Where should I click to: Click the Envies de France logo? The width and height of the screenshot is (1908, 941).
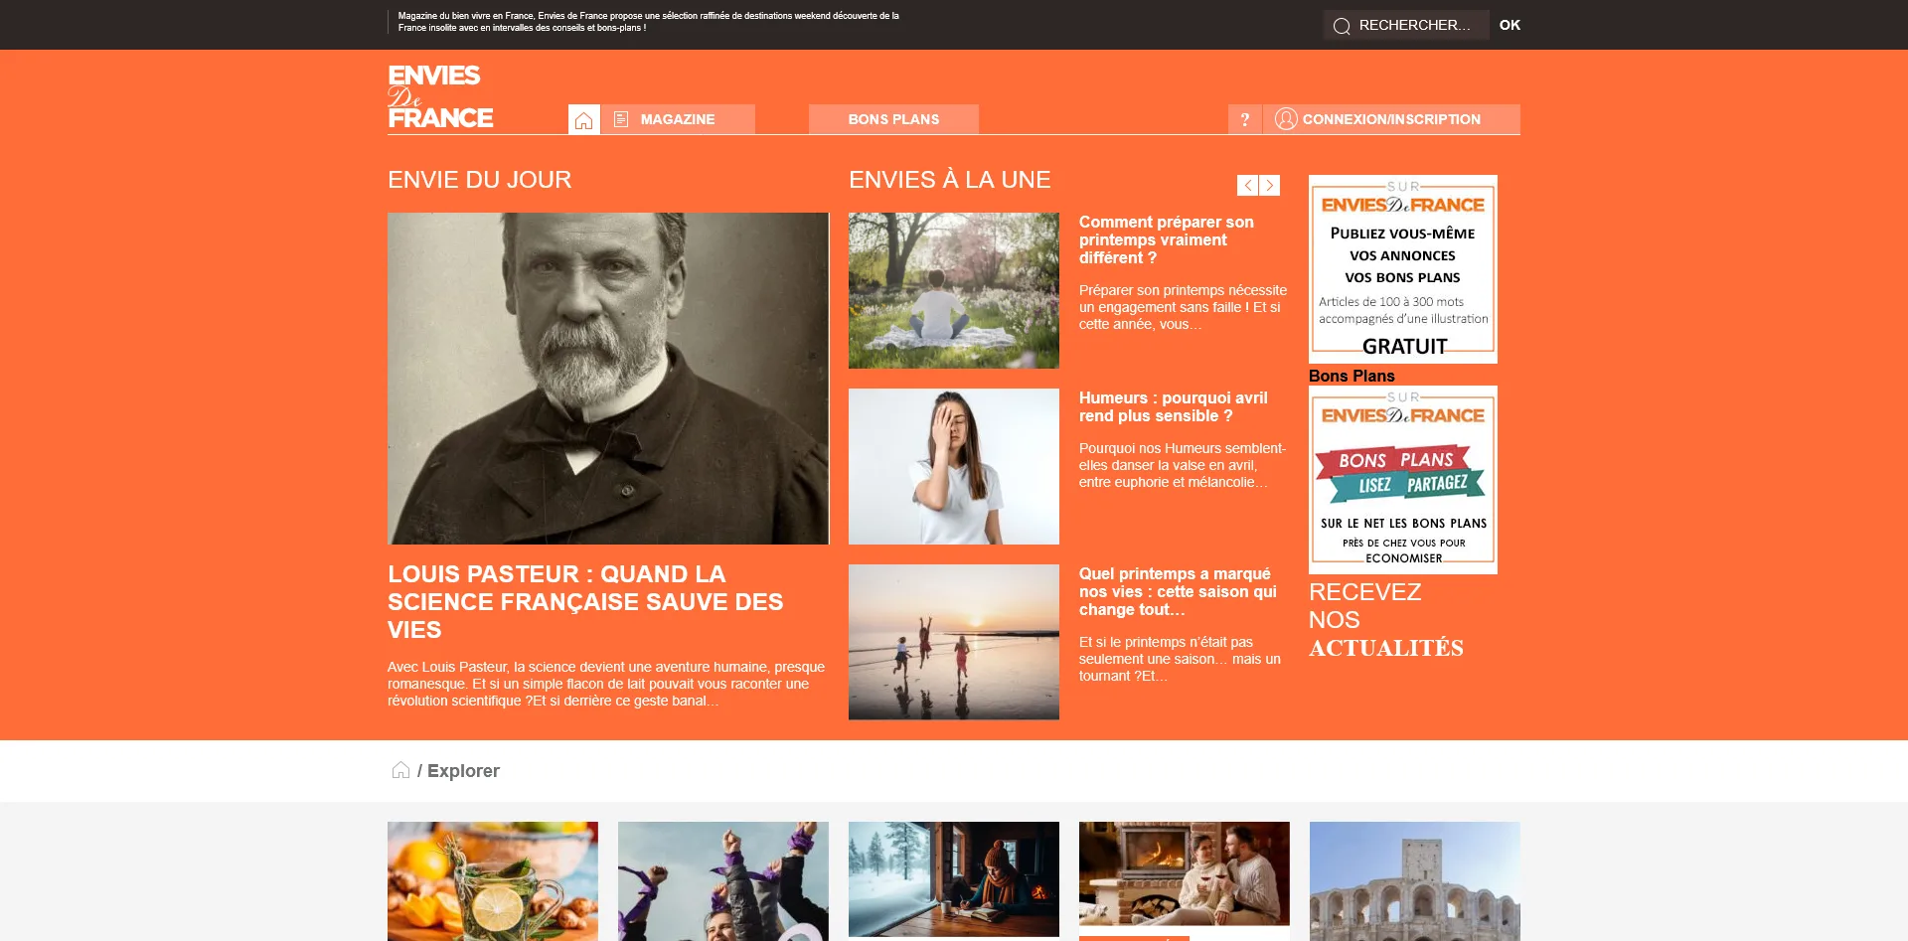pyautogui.click(x=440, y=97)
